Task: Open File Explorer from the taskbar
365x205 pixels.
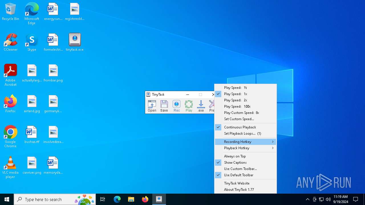Action: click(x=131, y=199)
